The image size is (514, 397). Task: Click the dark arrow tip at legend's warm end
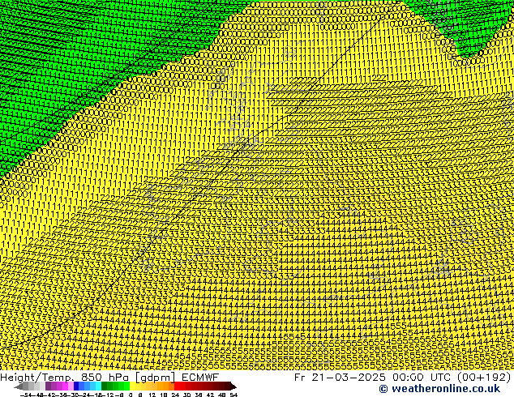pyautogui.click(x=233, y=386)
